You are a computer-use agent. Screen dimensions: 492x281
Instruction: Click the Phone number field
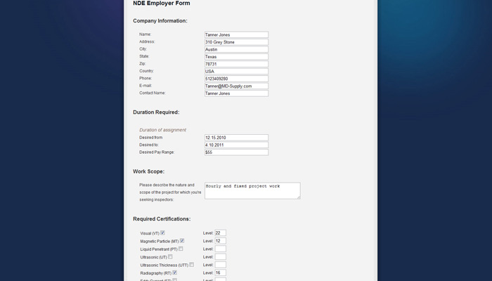point(236,79)
